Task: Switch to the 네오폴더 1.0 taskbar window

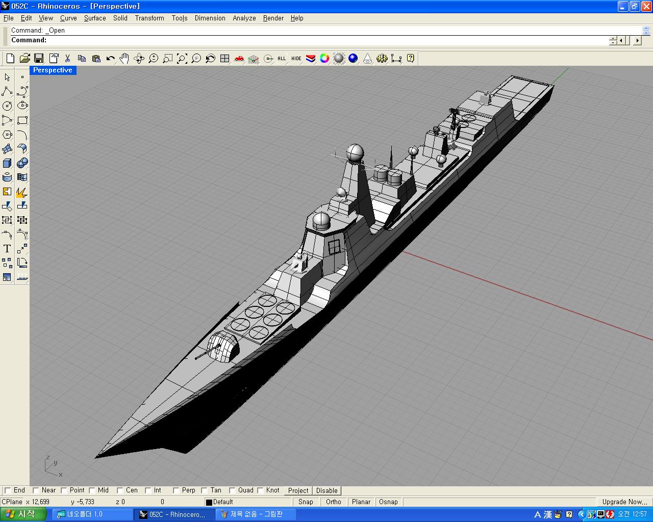Action: 92,515
